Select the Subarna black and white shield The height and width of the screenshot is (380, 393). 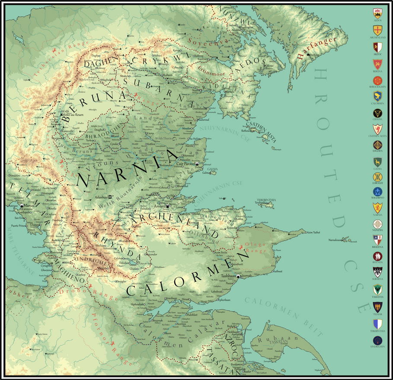point(378,272)
